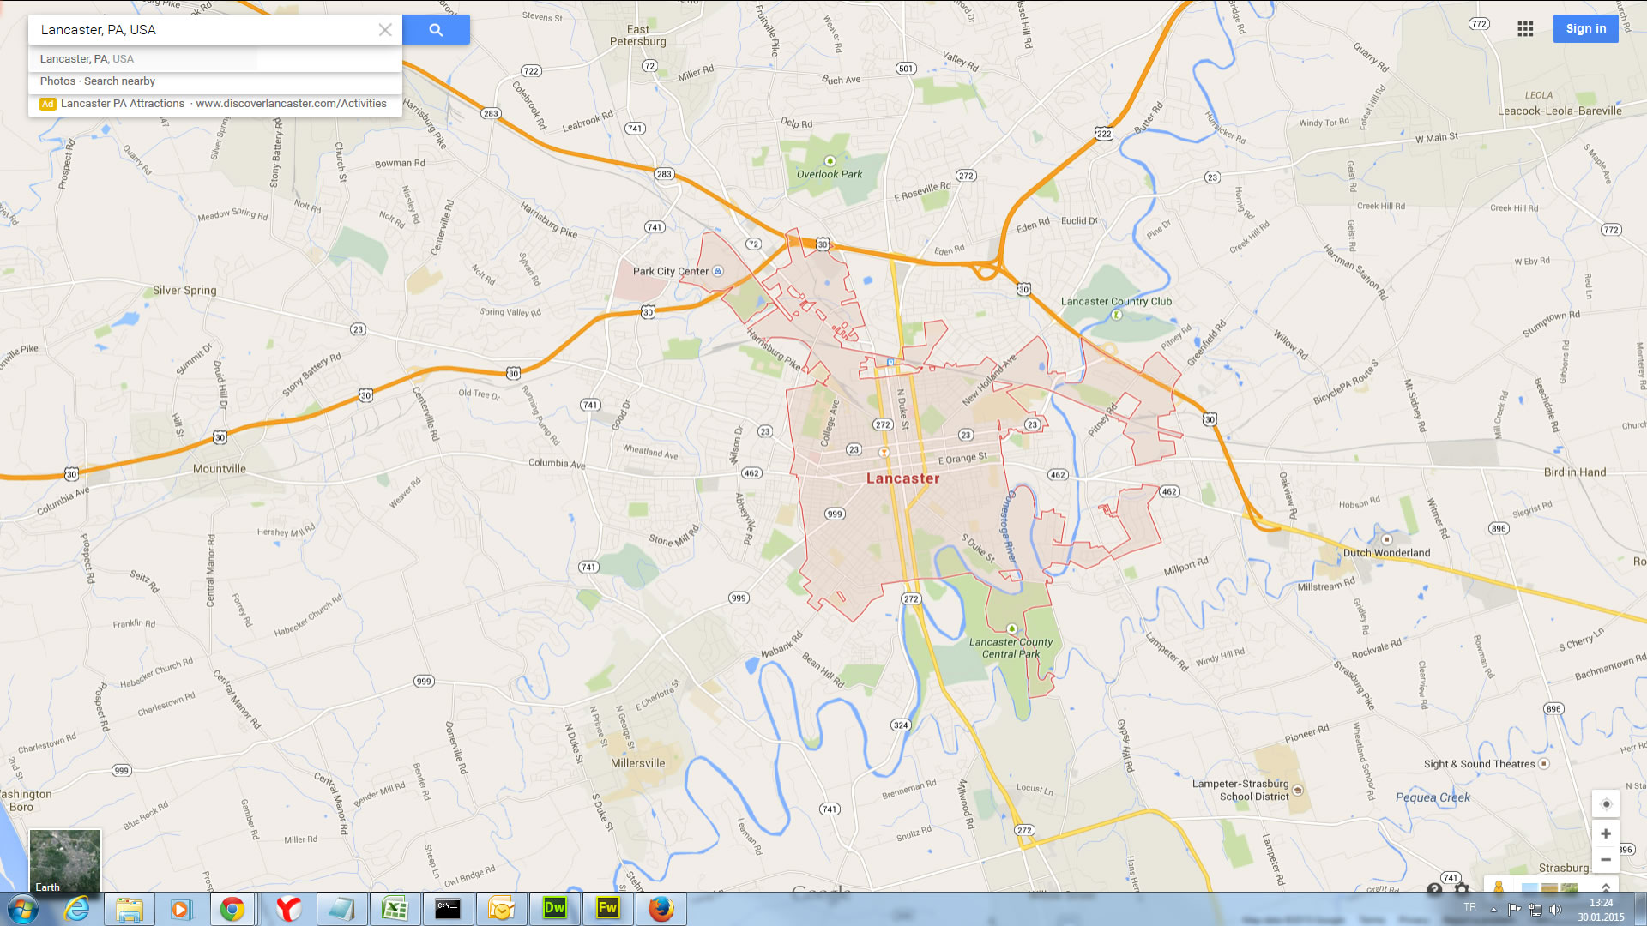This screenshot has width=1647, height=926.
Task: Click the blue search magnifier button
Action: coord(436,30)
